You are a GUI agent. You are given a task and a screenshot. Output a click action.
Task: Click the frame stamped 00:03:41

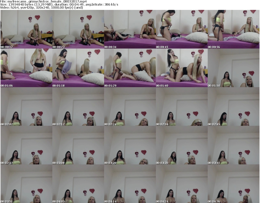234,145
